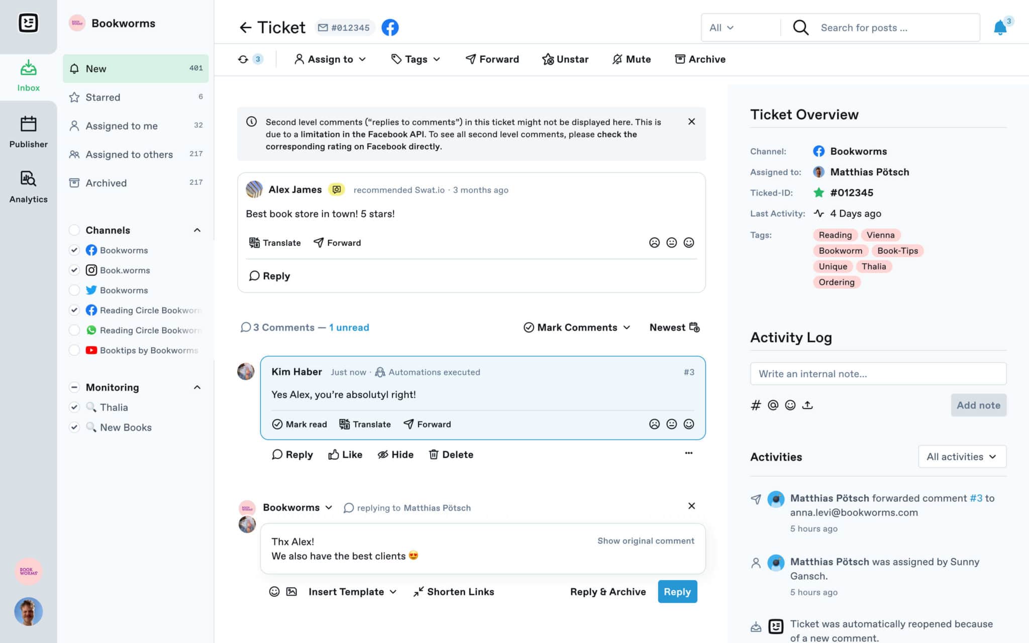Like Kim Haber's comment
1029x643 pixels.
tap(345, 455)
